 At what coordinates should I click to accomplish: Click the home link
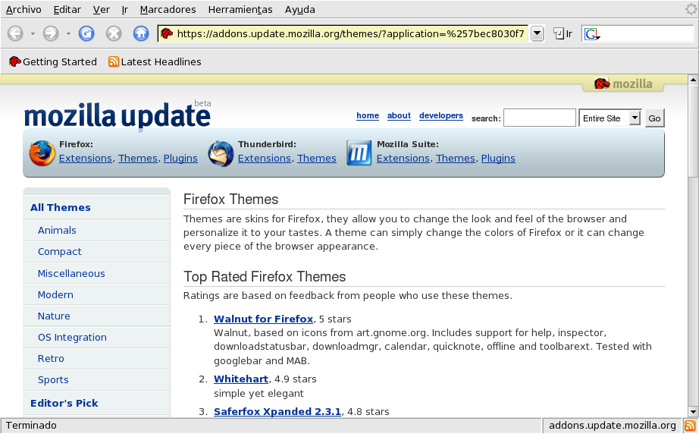368,115
